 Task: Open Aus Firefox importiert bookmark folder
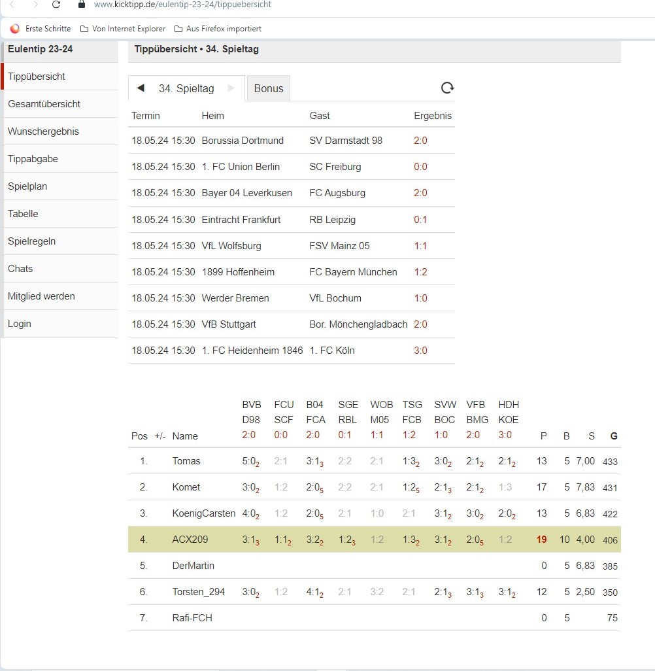click(x=218, y=29)
